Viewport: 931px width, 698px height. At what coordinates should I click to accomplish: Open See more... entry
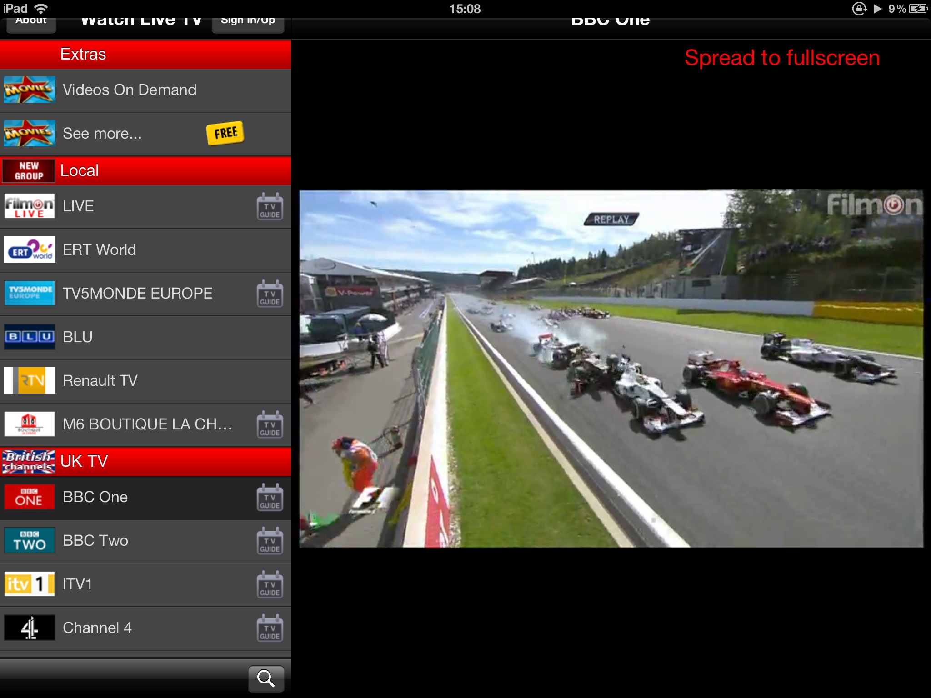click(145, 134)
